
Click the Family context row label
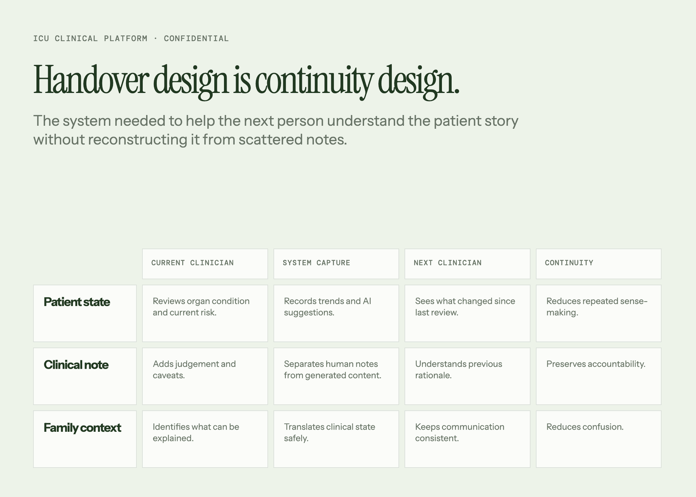click(x=85, y=439)
